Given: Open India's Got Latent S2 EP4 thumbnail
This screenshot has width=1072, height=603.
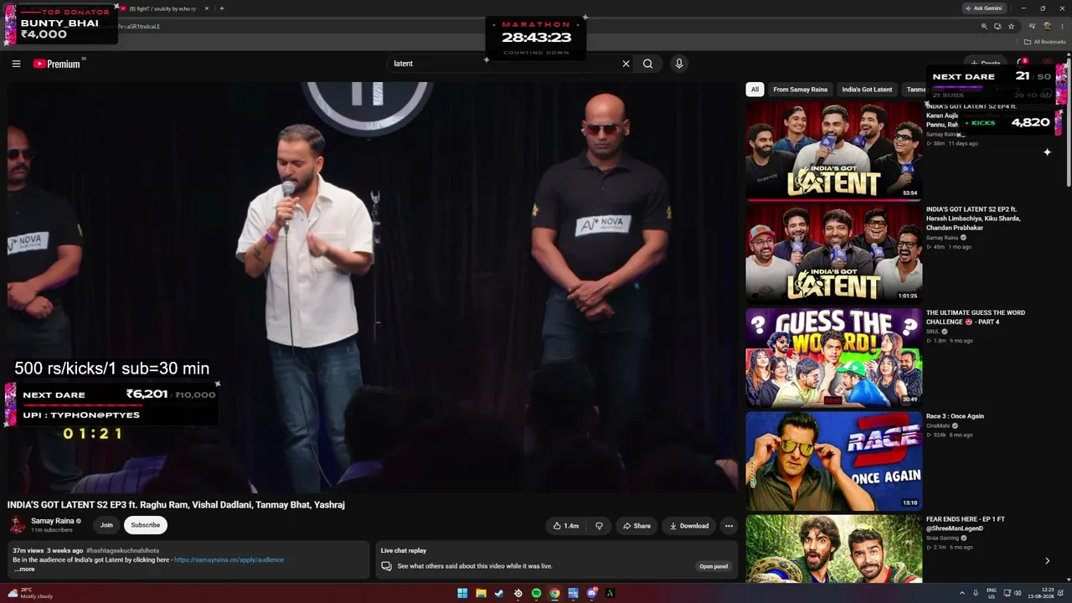Looking at the screenshot, I should [833, 151].
